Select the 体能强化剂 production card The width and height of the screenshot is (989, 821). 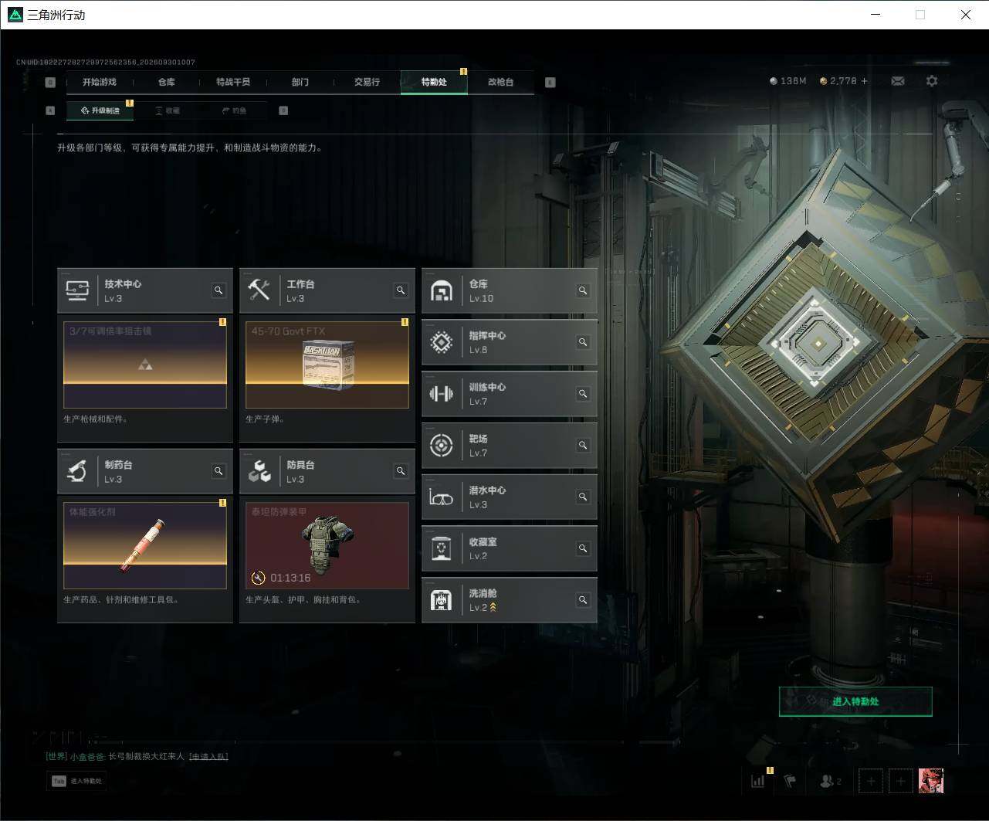145,545
